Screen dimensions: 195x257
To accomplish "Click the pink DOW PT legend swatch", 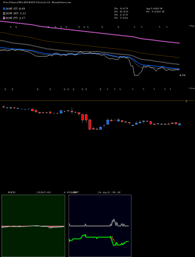I will coord(4,18).
